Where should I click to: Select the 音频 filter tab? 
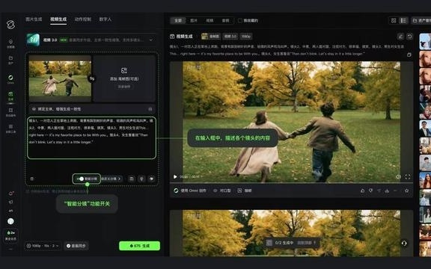(226, 21)
